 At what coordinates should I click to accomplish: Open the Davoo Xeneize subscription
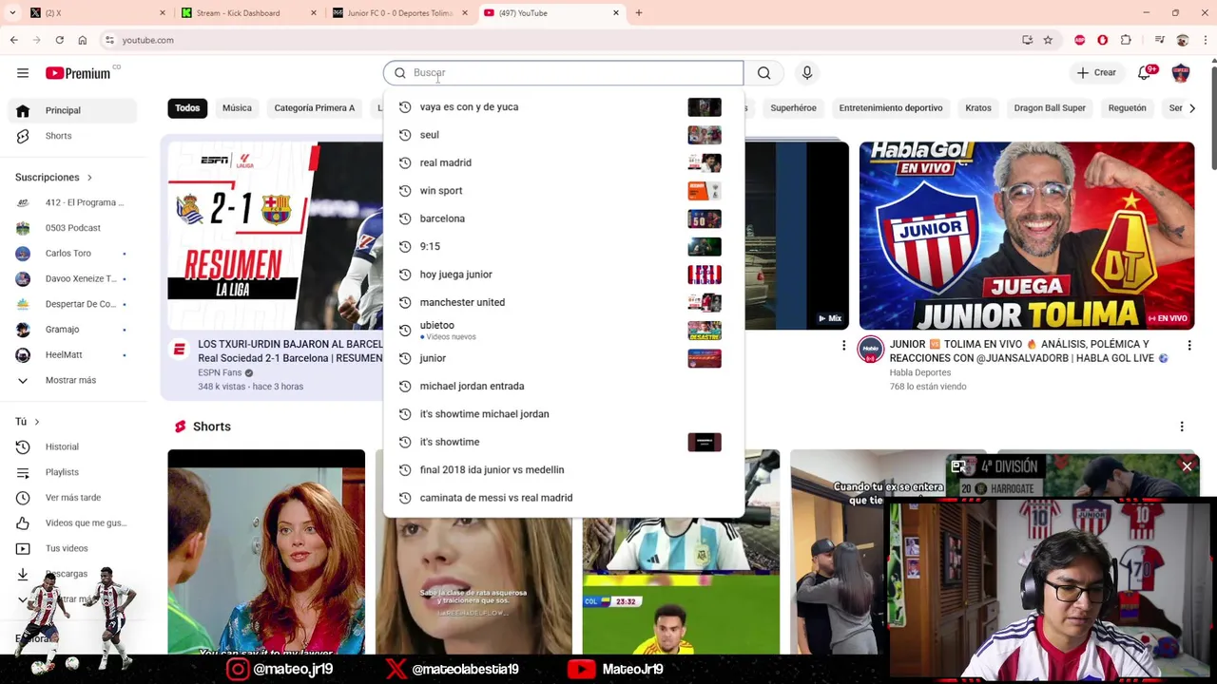click(73, 278)
